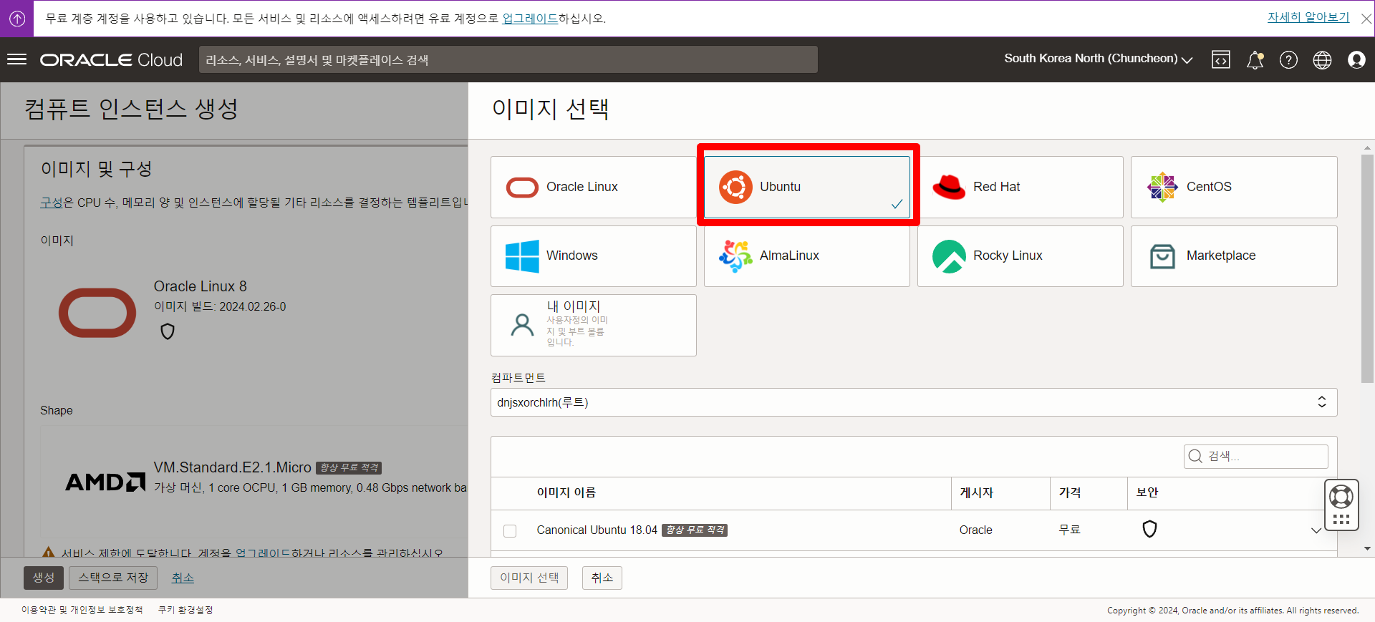1375x622 pixels.
Task: Click the purple upgrade arrow icon
Action: 17,19
